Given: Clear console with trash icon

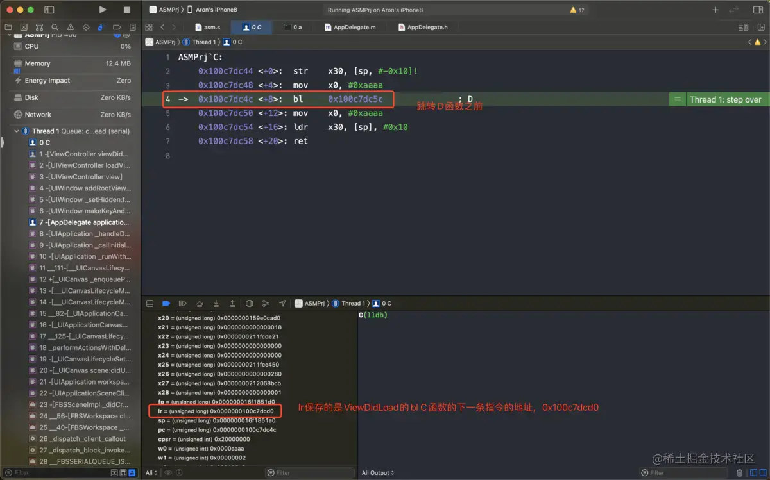Looking at the screenshot, I should (x=740, y=473).
